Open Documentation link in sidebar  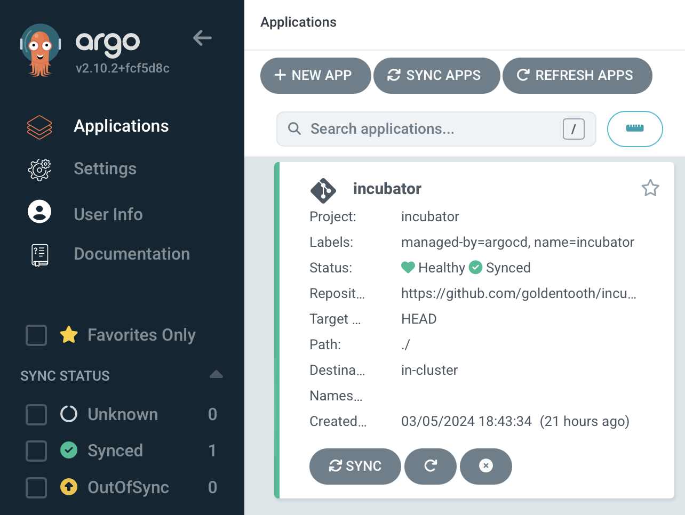[x=132, y=254]
